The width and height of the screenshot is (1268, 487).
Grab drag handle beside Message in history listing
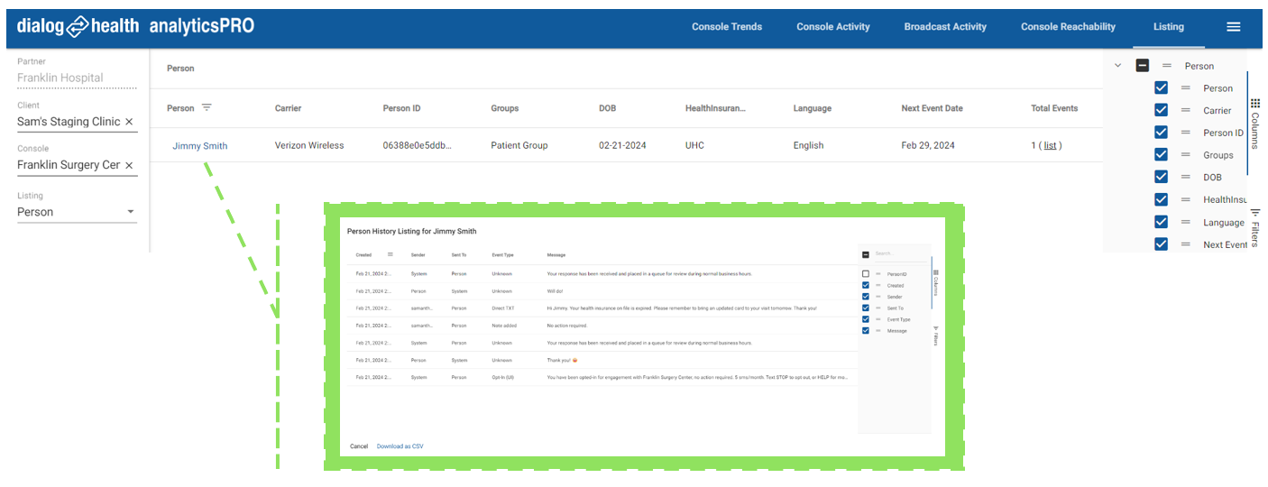[878, 331]
